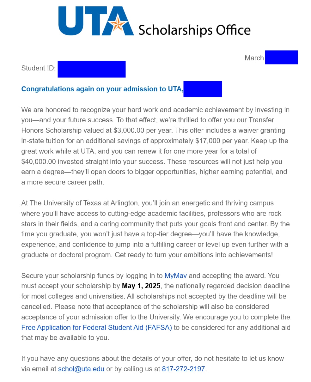Open the MyMav link
This screenshot has width=311, height=382.
click(x=175, y=276)
